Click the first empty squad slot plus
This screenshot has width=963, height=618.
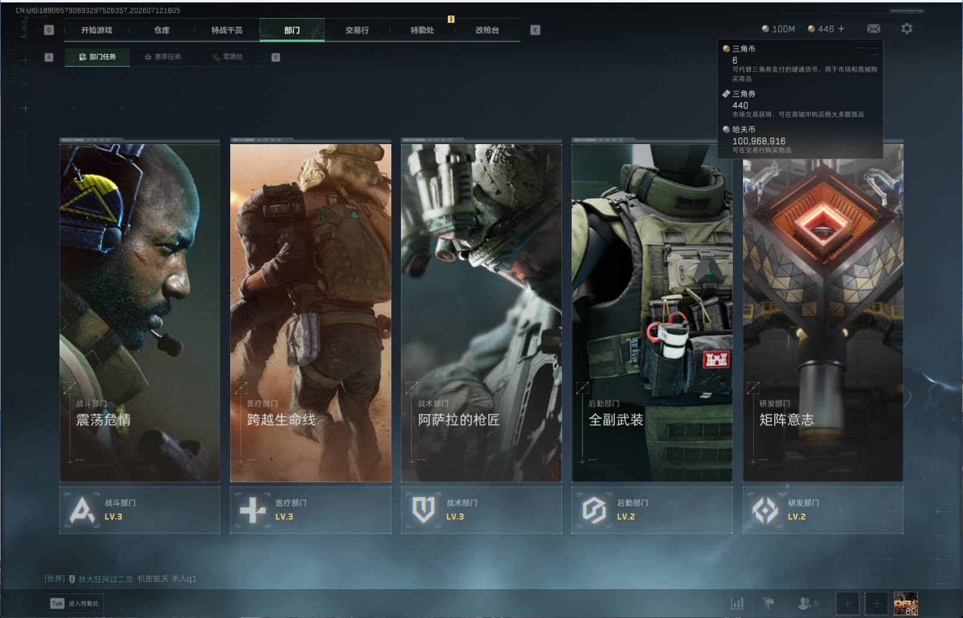click(847, 603)
